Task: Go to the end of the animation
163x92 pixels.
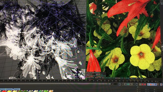Action: (x=137, y=84)
